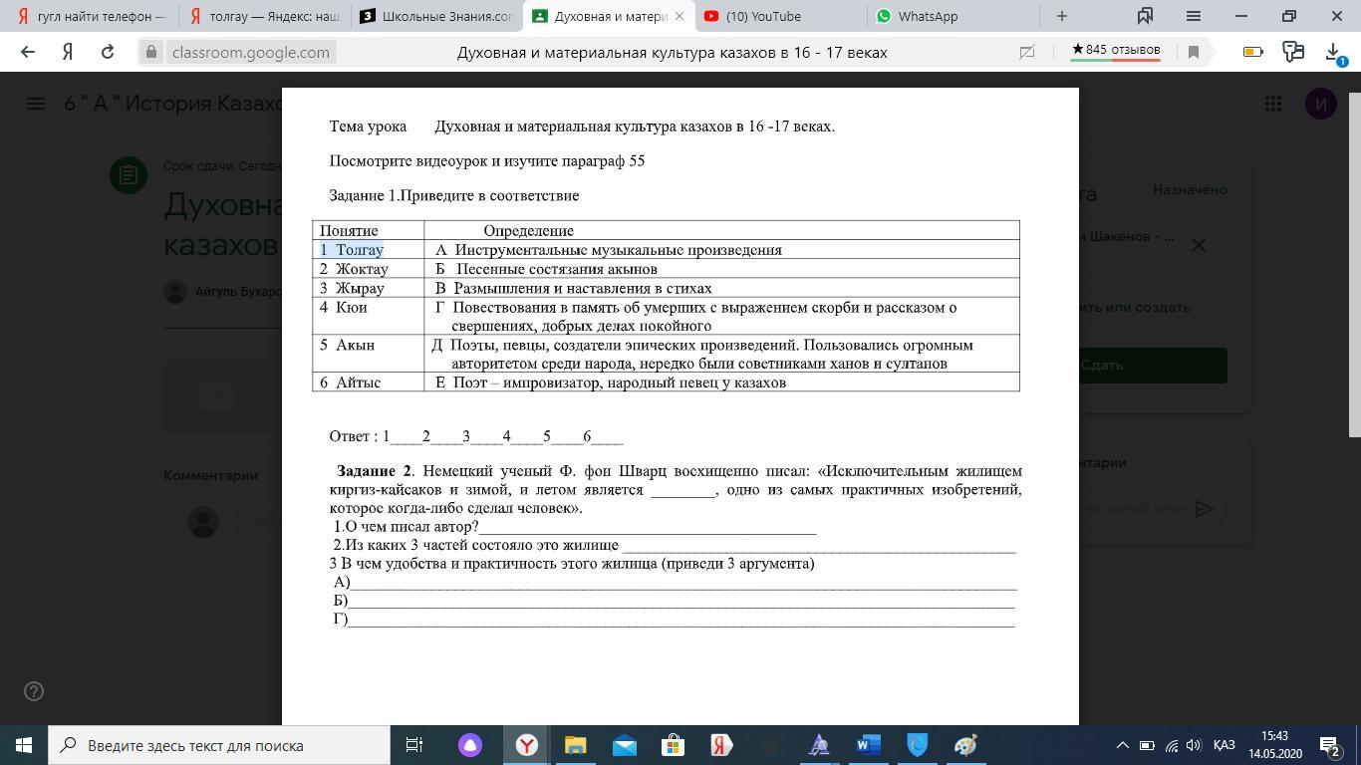The height and width of the screenshot is (765, 1361).
Task: Enable reader mode from the address bar icon
Action: click(x=1027, y=52)
